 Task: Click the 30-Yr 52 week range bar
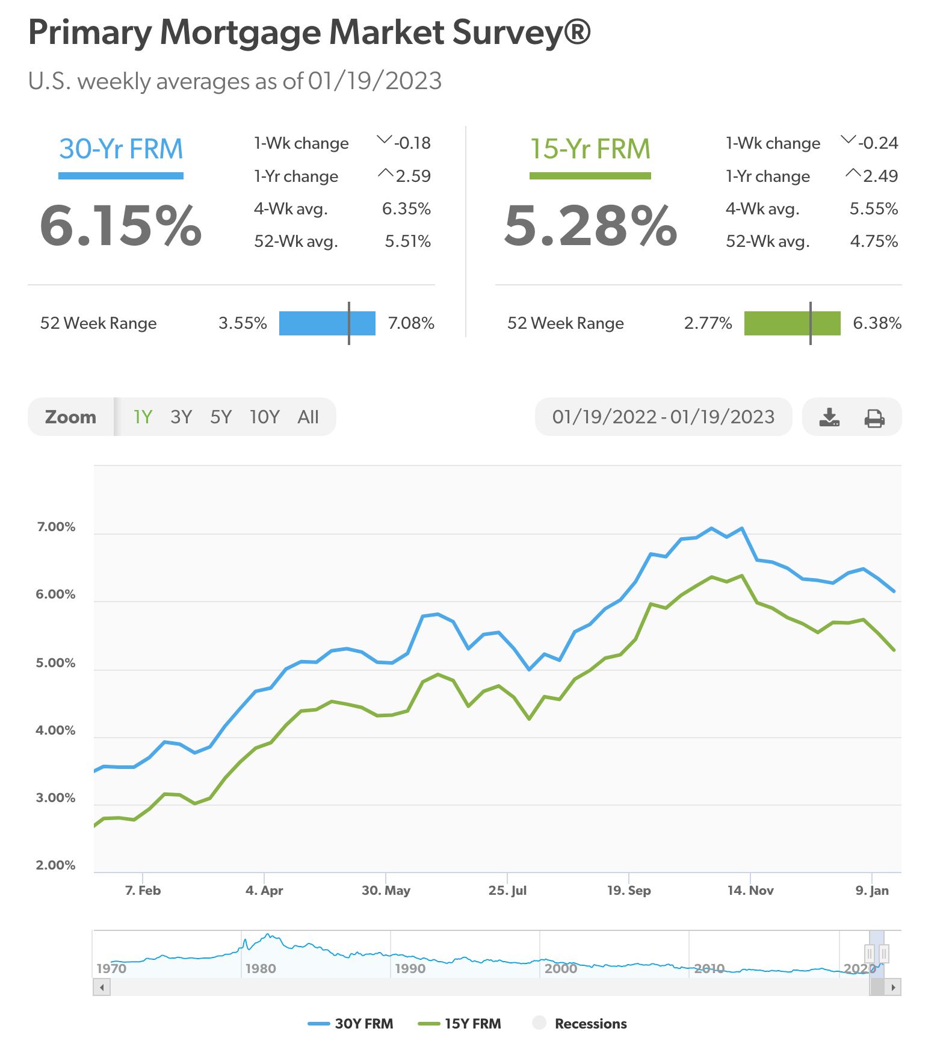click(327, 323)
